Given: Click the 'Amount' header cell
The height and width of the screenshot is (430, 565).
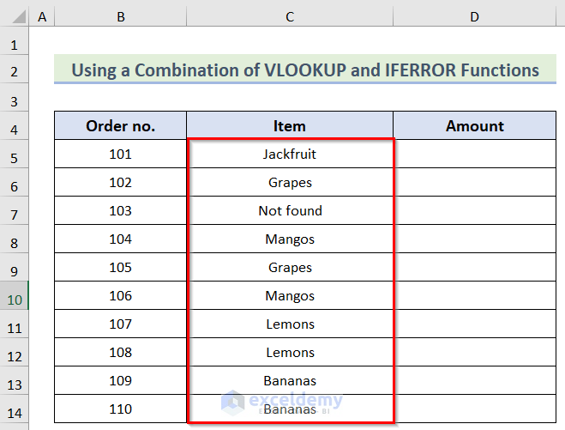Looking at the screenshot, I should [x=474, y=126].
